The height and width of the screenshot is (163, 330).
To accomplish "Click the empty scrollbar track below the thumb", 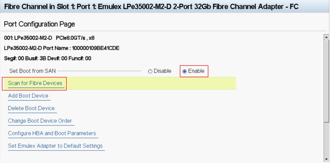I will pyautogui.click(x=326, y=141).
